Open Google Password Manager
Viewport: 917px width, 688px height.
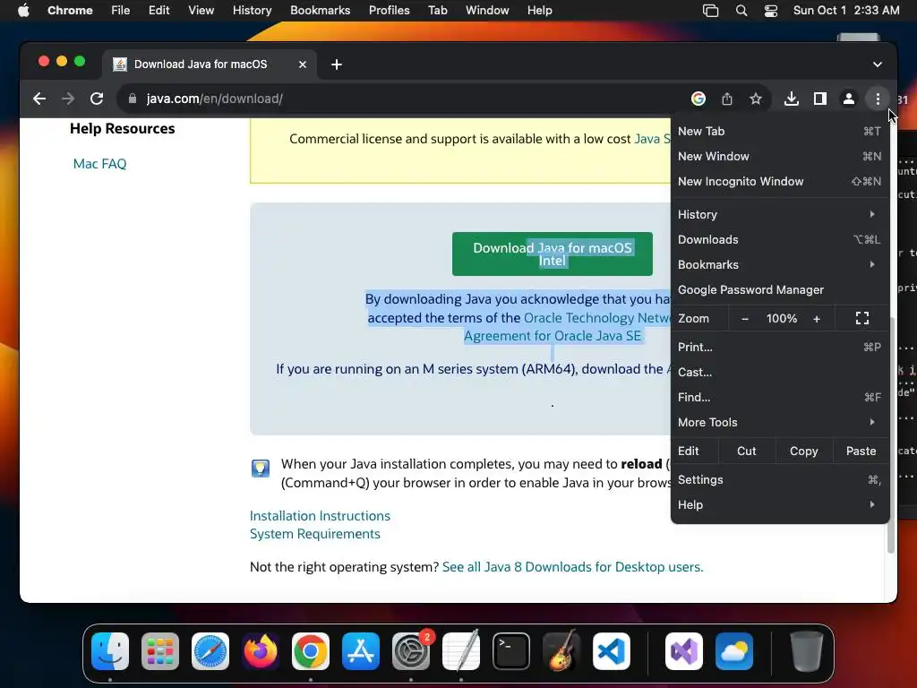click(780, 289)
